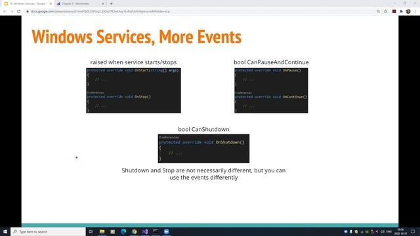420x236 pixels.
Task: Click the browser forward arrow
Action: coord(12,12)
